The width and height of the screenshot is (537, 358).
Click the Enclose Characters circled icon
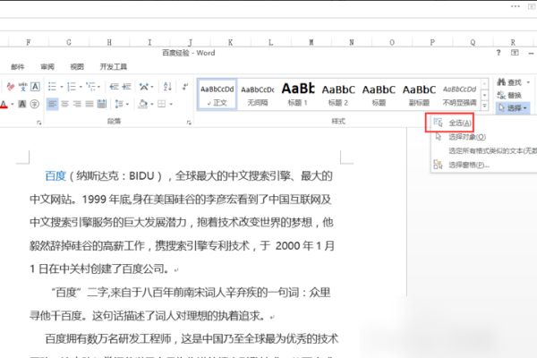tap(35, 104)
